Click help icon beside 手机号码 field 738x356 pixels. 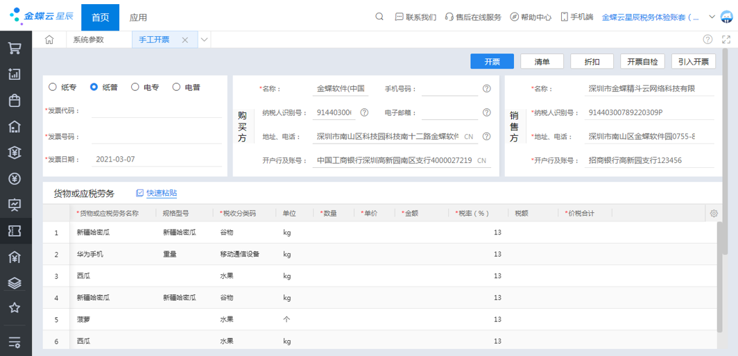[x=487, y=89]
